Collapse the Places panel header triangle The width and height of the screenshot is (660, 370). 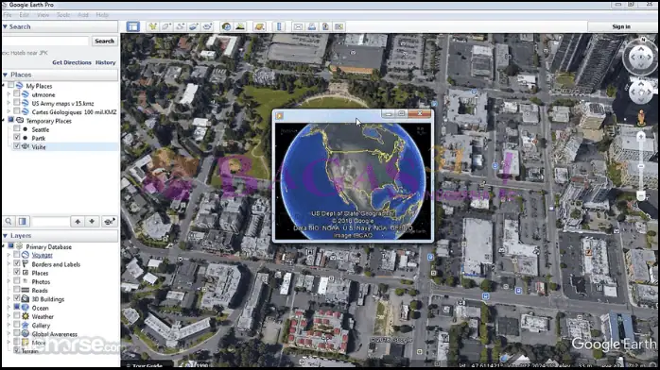tap(5, 75)
